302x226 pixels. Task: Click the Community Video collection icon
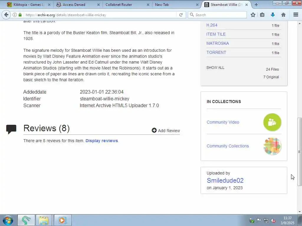point(272,122)
